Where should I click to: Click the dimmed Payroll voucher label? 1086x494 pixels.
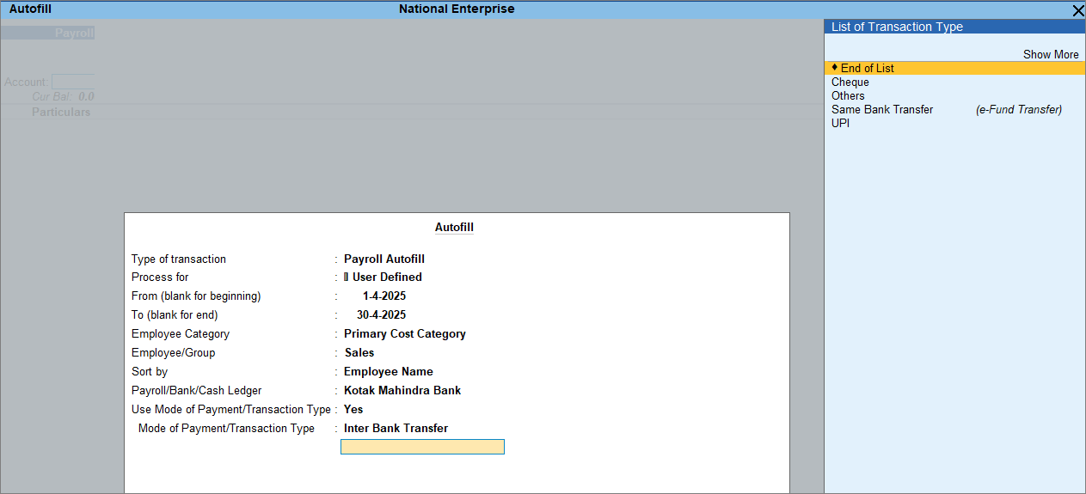tap(74, 34)
